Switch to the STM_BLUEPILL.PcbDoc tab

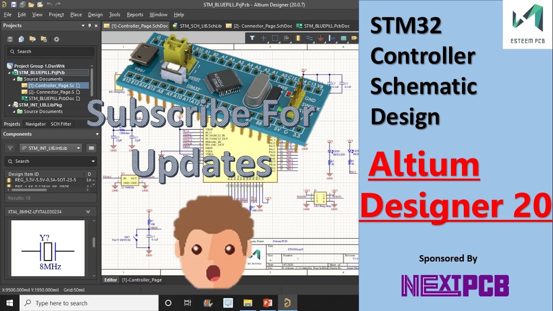click(323, 26)
